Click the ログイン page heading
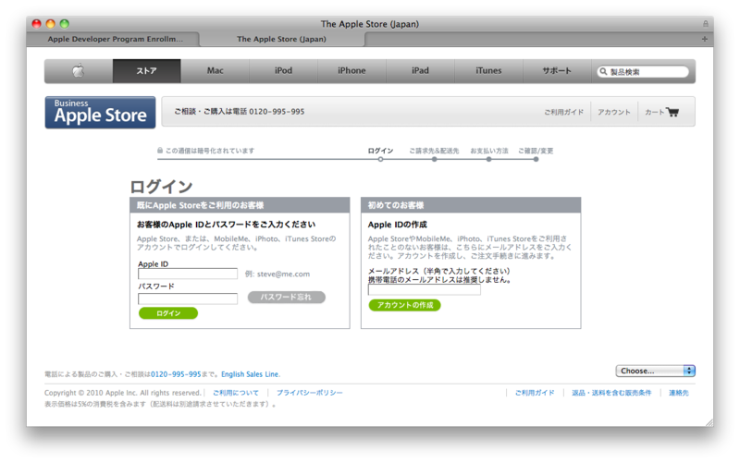Image resolution: width=740 pixels, height=463 pixels. tap(161, 187)
